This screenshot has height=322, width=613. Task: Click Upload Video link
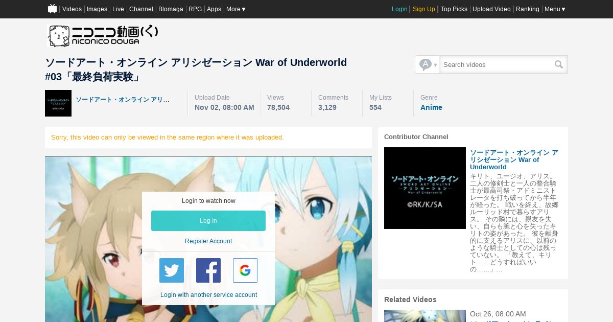click(491, 9)
